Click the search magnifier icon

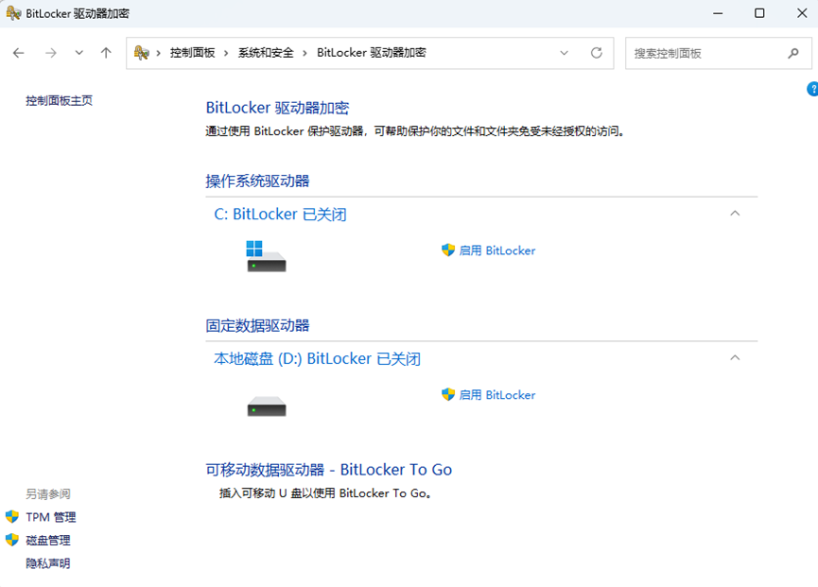[793, 53]
